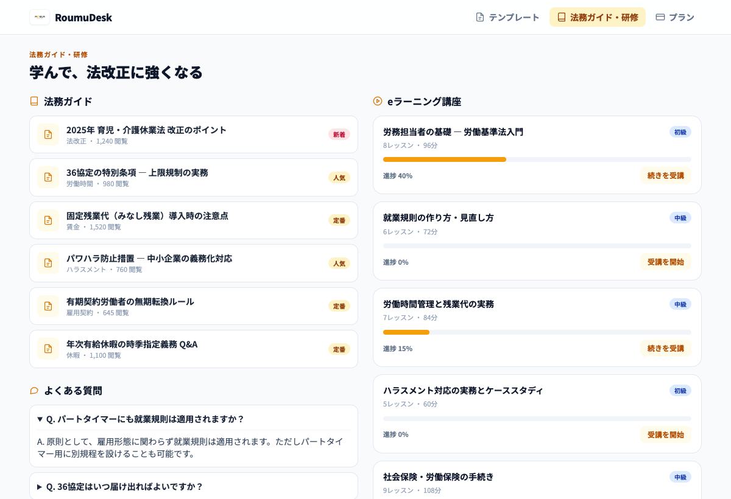Click document icon of 2025年 育児・介護休業法 guide
Viewport: 731px width, 499px height.
point(48,134)
